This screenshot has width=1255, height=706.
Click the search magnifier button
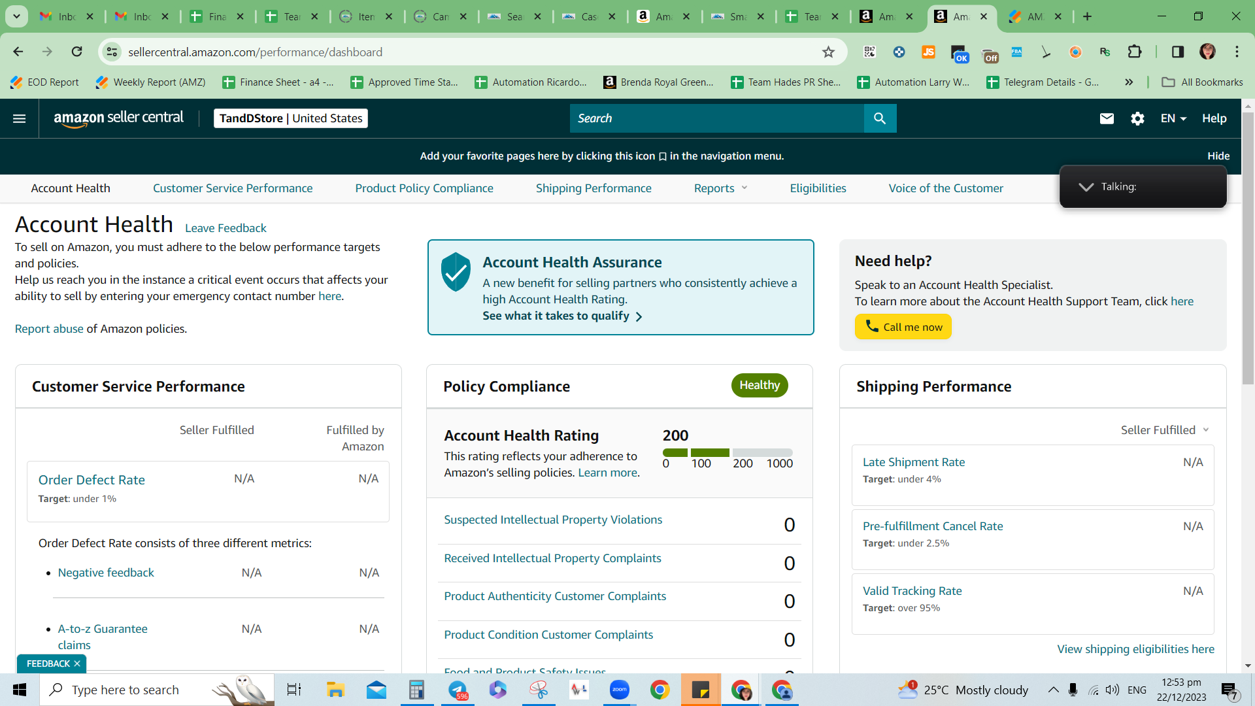880,118
